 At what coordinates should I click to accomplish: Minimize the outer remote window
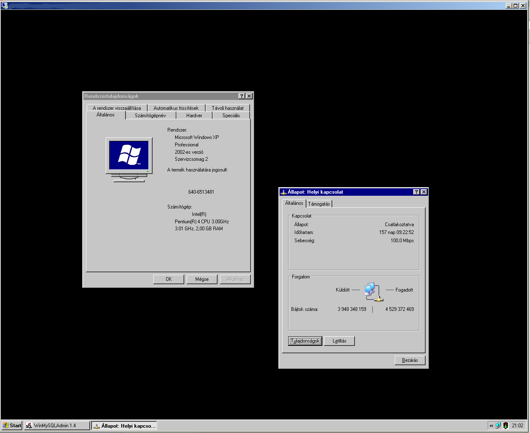509,5
